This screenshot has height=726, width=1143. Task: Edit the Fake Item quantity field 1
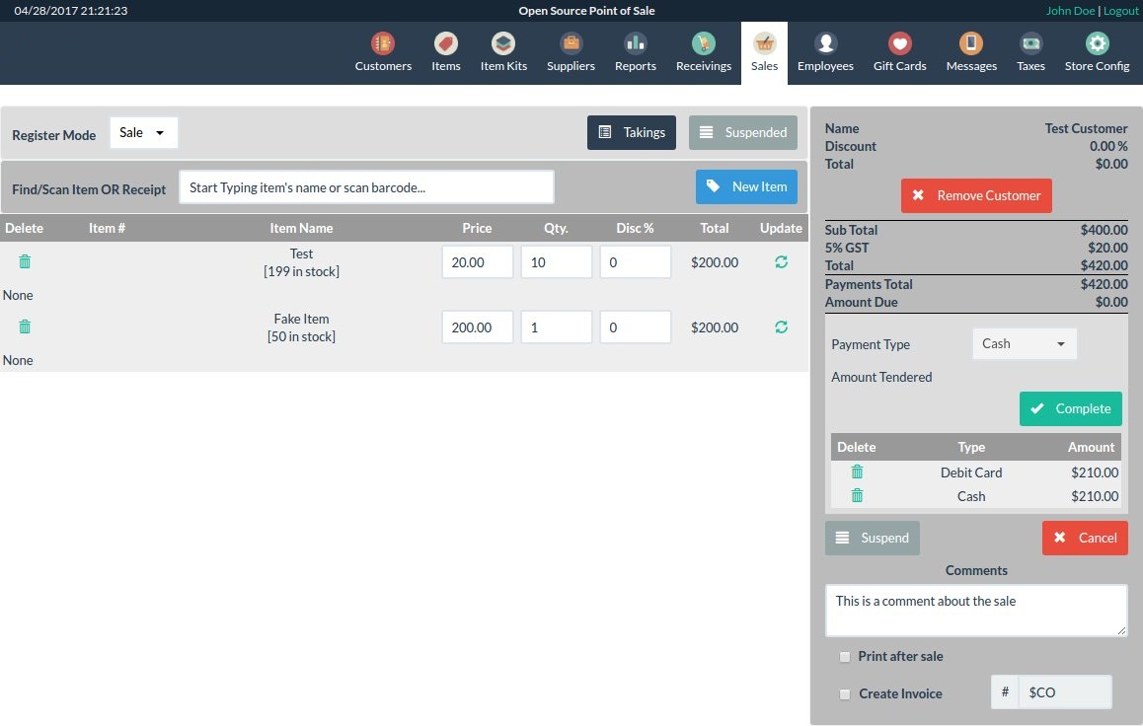click(556, 327)
